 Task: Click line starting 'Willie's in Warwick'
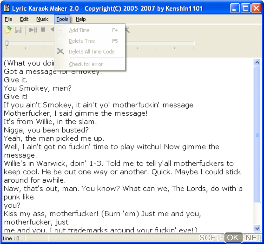click(x=119, y=164)
